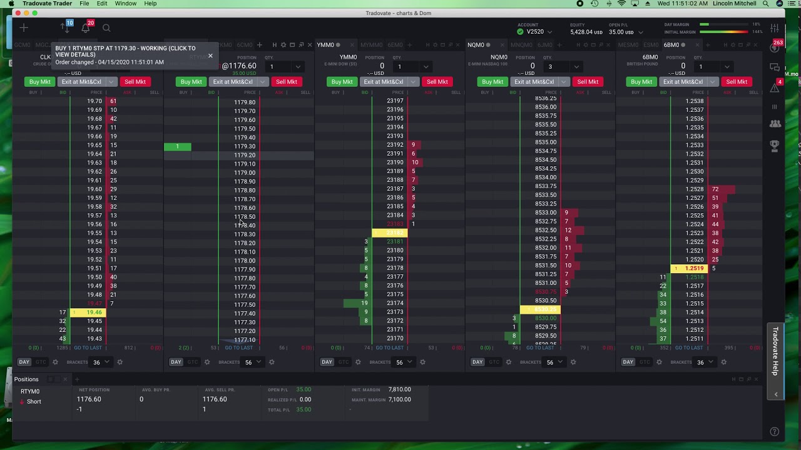
Task: Open the notifications bell icon
Action: tap(86, 27)
